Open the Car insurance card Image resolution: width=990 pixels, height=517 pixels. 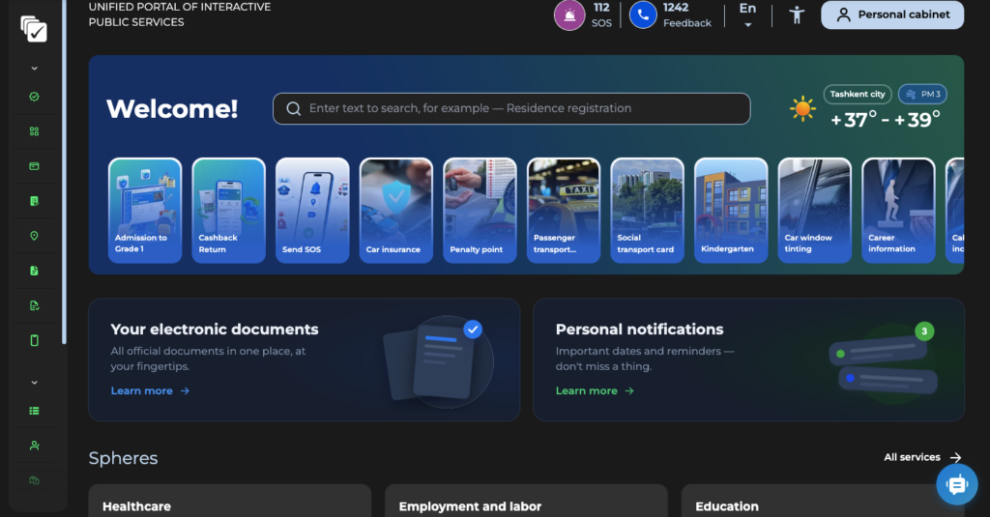click(x=395, y=211)
